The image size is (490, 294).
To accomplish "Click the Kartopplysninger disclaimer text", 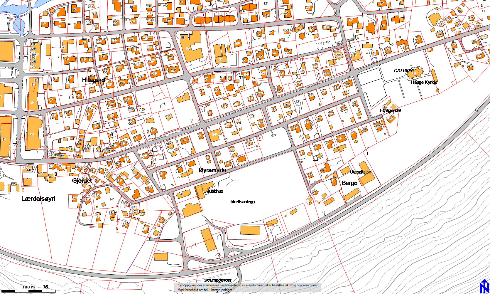I will (248, 288).
